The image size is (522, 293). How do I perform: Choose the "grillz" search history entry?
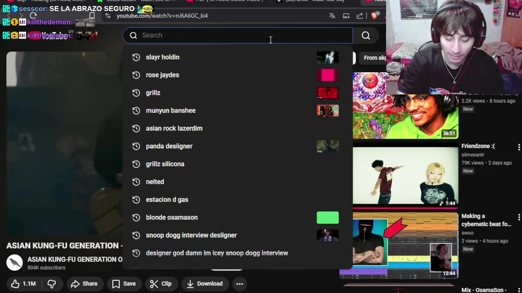(x=237, y=93)
